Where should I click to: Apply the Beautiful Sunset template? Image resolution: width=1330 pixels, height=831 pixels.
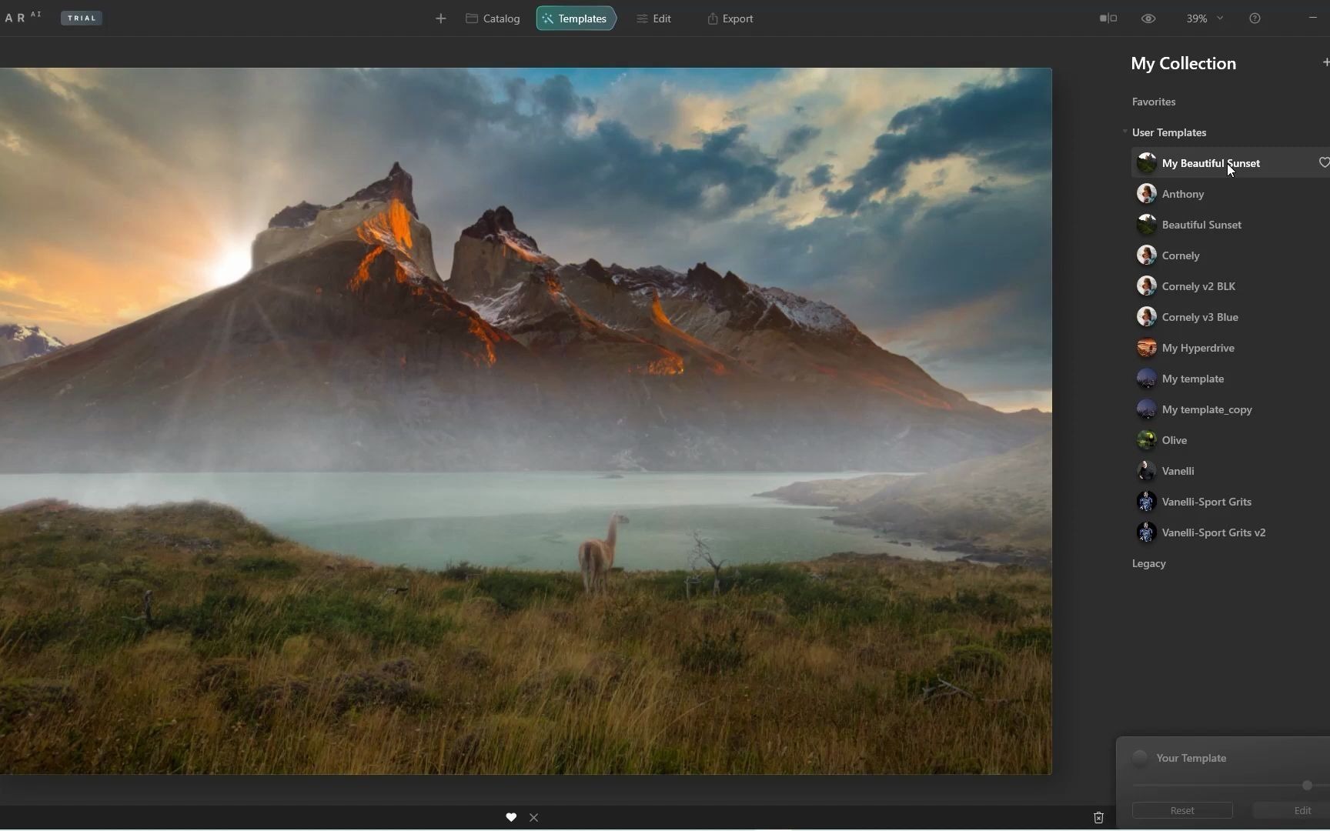point(1231,225)
